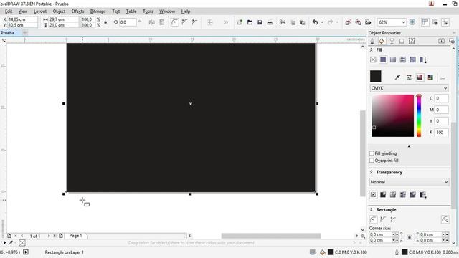Choose Vector pattern transparency icon
Image resolution: width=459 pixels, height=258 pixels.
pos(403,194)
